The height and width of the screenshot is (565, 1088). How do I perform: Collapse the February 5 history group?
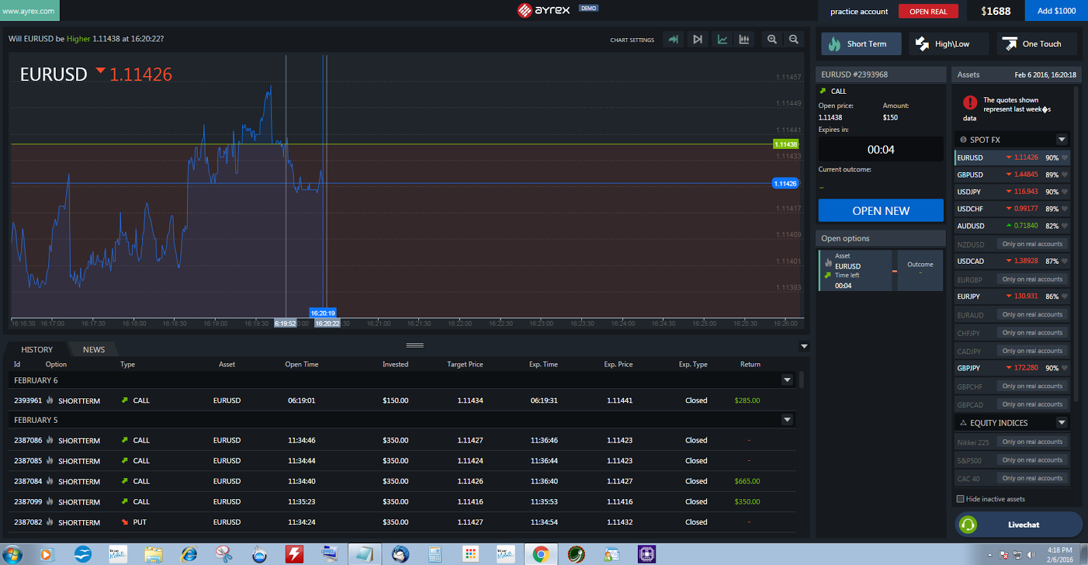tap(787, 420)
